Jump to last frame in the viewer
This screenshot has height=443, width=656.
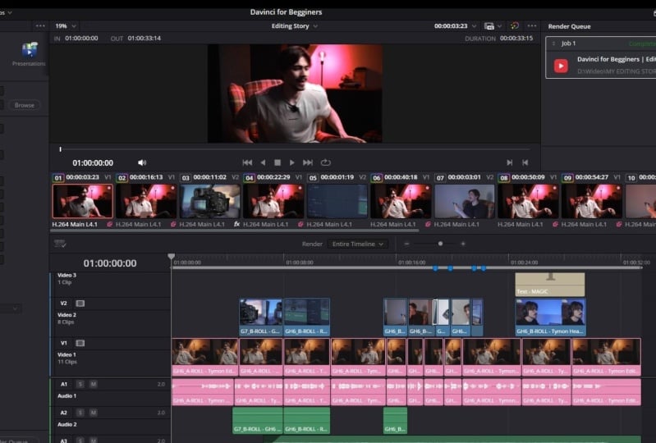308,162
